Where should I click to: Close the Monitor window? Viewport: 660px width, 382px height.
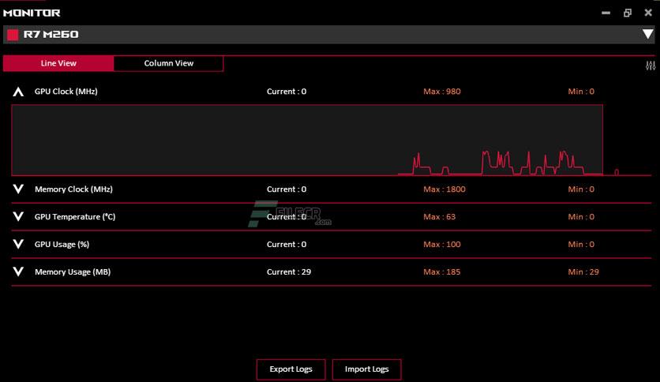pyautogui.click(x=648, y=13)
